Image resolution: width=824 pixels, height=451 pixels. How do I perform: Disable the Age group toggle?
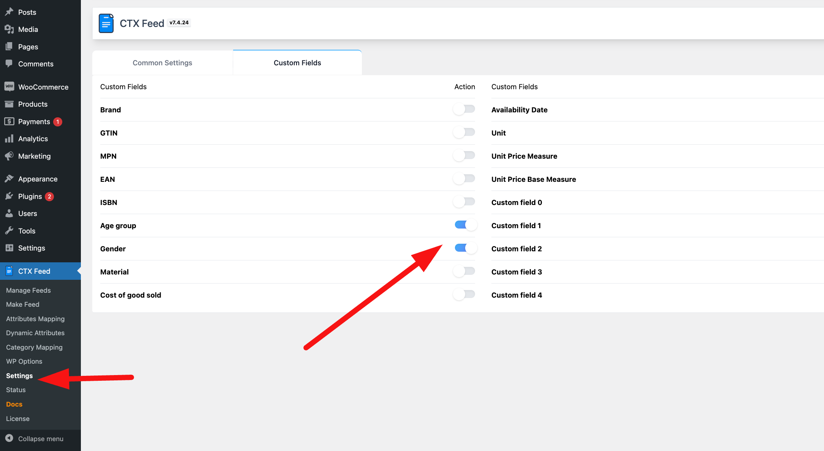[x=466, y=225]
